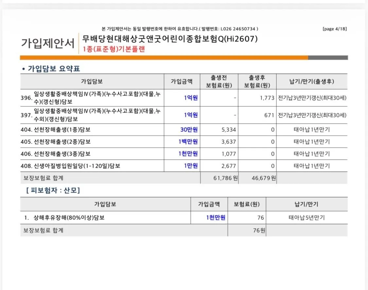The height and width of the screenshot is (290, 368).
Task: Click the '671' premium value
Action: coord(269,115)
